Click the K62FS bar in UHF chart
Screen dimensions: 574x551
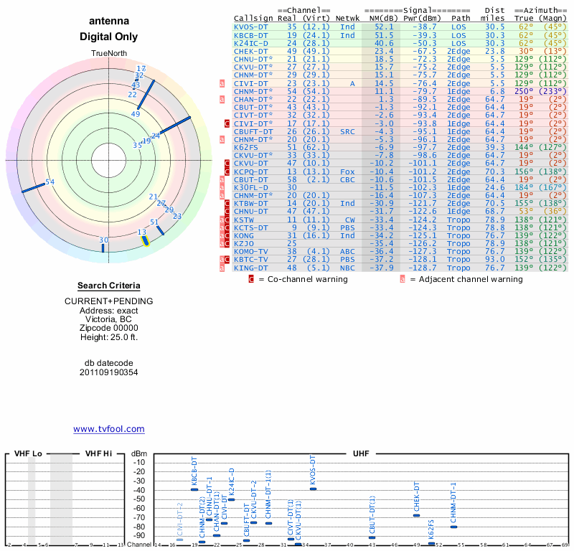[431, 543]
